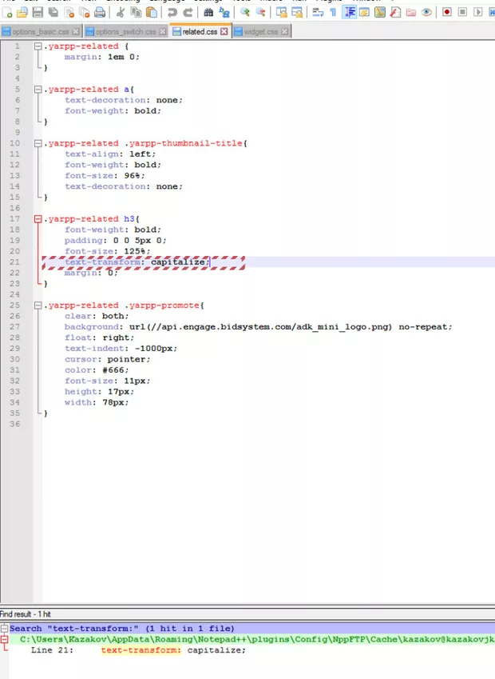
Task: Click the Copy toolbar icon
Action: 136,12
